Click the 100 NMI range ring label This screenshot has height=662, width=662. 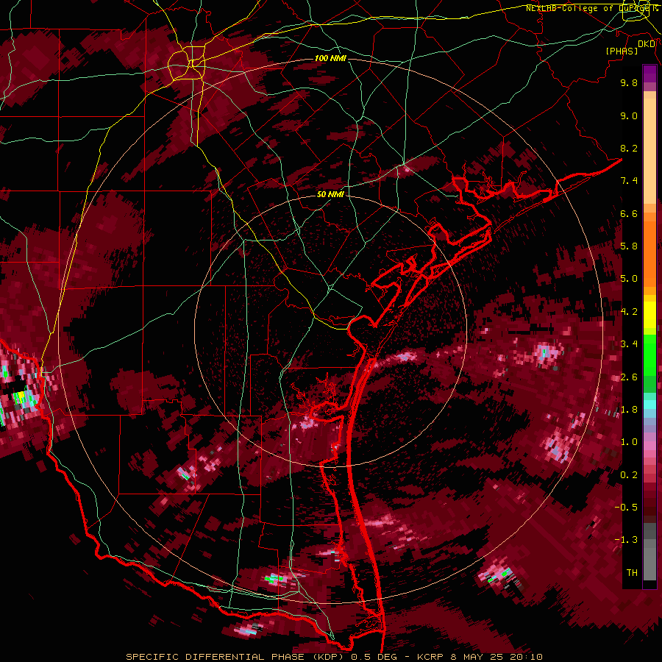[330, 58]
